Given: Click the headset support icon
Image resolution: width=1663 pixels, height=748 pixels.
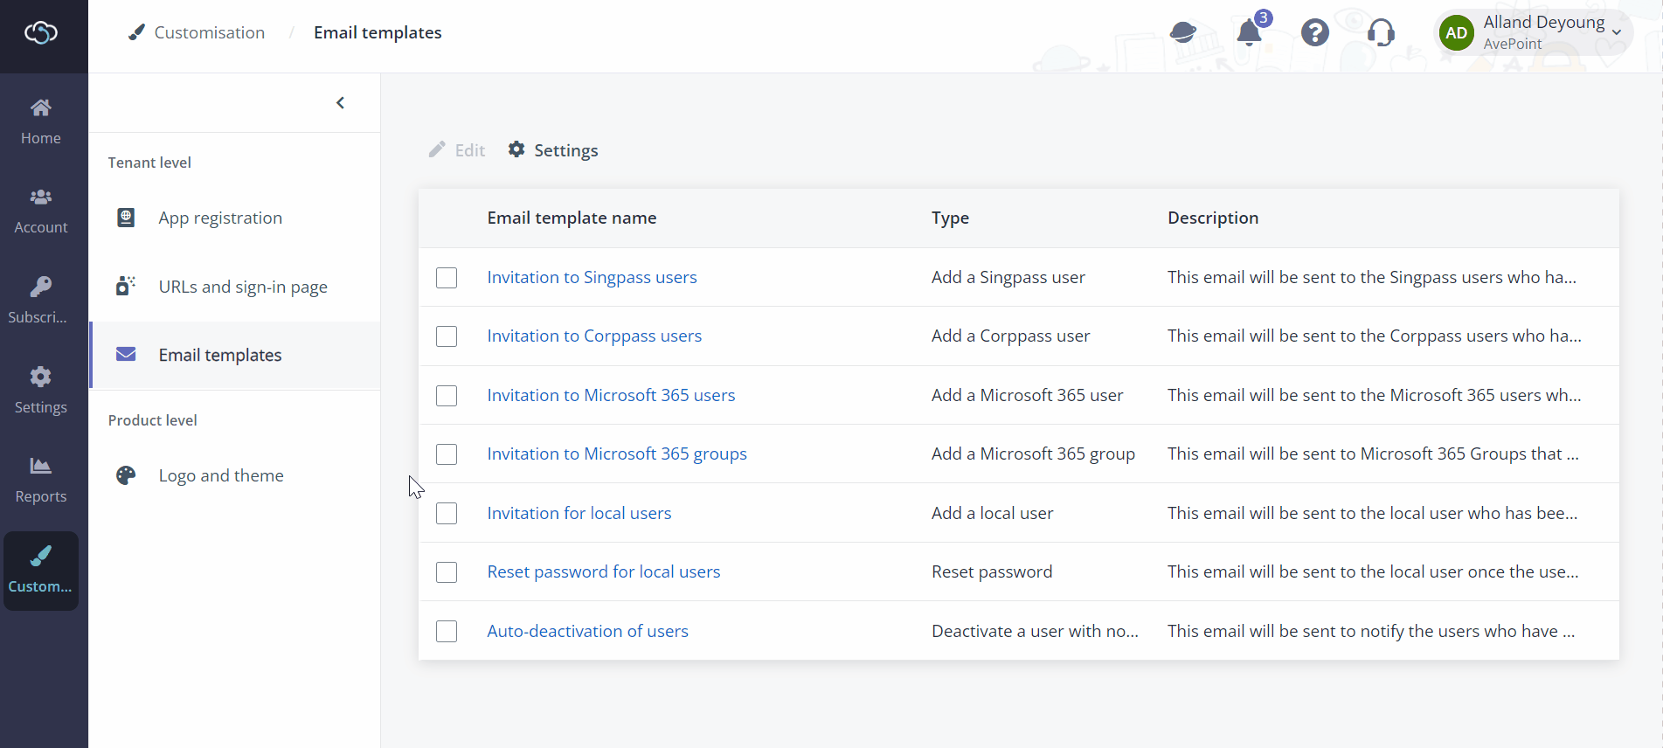Looking at the screenshot, I should 1382,33.
